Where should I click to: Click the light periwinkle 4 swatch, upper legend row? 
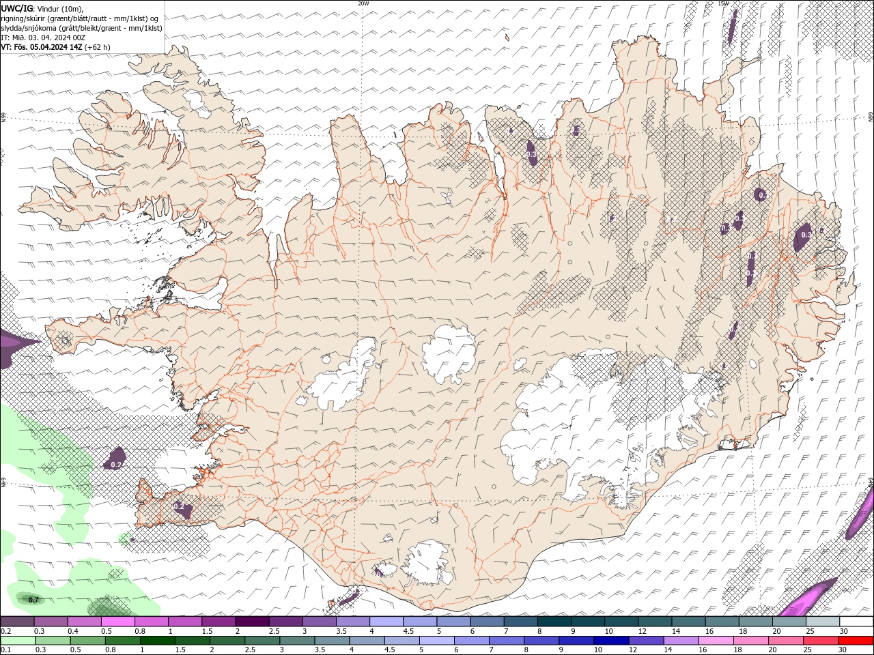click(385, 622)
